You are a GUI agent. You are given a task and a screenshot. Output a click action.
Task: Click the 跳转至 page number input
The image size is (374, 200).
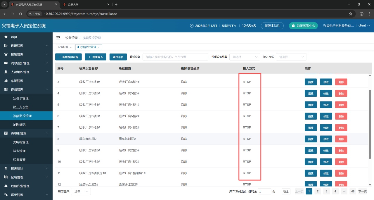coord(265,192)
